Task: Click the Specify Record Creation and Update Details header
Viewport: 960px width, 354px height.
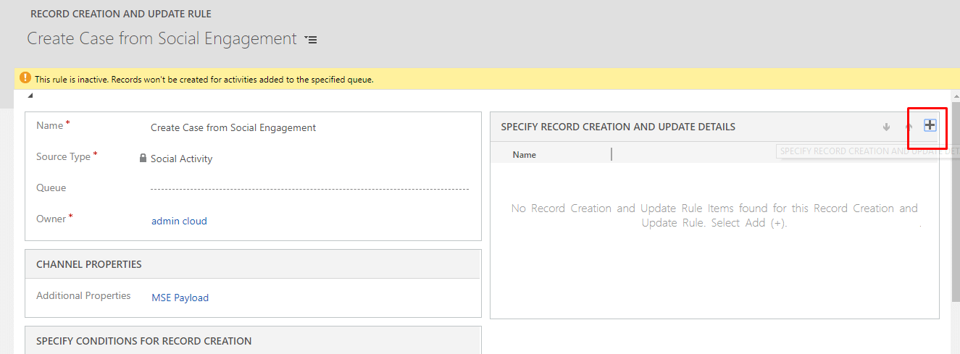Action: [617, 127]
